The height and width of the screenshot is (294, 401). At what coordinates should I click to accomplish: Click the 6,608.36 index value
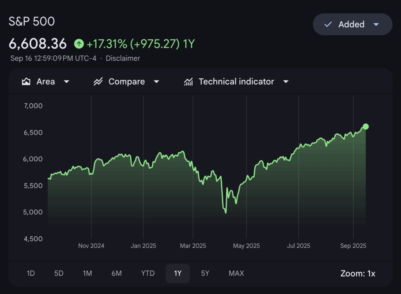coord(38,44)
